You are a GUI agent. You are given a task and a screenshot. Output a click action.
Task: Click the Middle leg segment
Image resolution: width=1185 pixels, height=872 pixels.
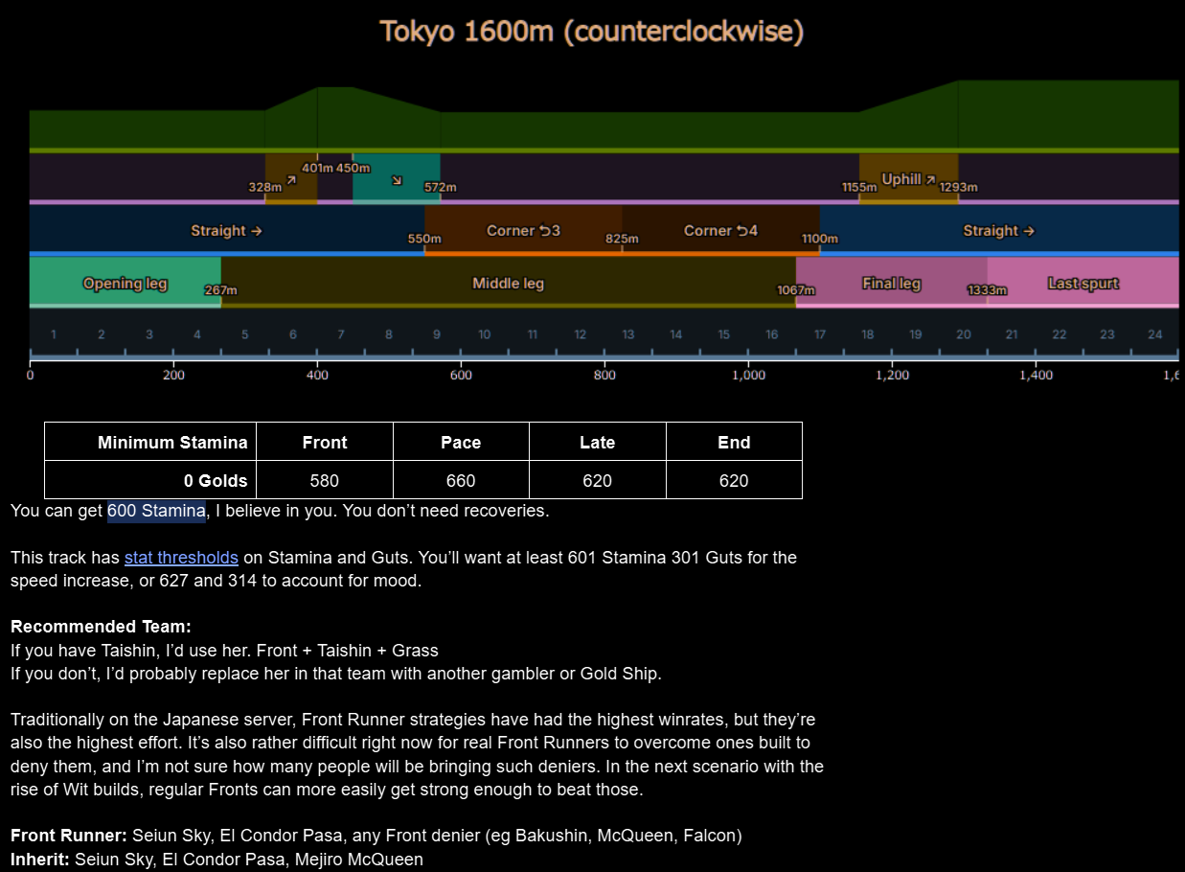click(x=508, y=283)
